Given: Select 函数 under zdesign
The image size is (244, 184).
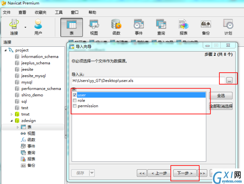Looking at the screenshot, I should tap(31, 140).
